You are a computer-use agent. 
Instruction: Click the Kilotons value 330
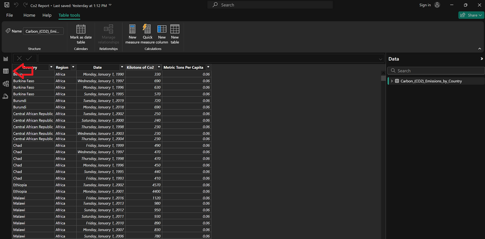click(157, 74)
